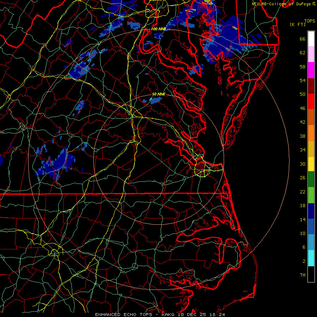This screenshot has width=317, height=317.
Task: Click the light pink swatch in the color scale
Action: [311, 54]
